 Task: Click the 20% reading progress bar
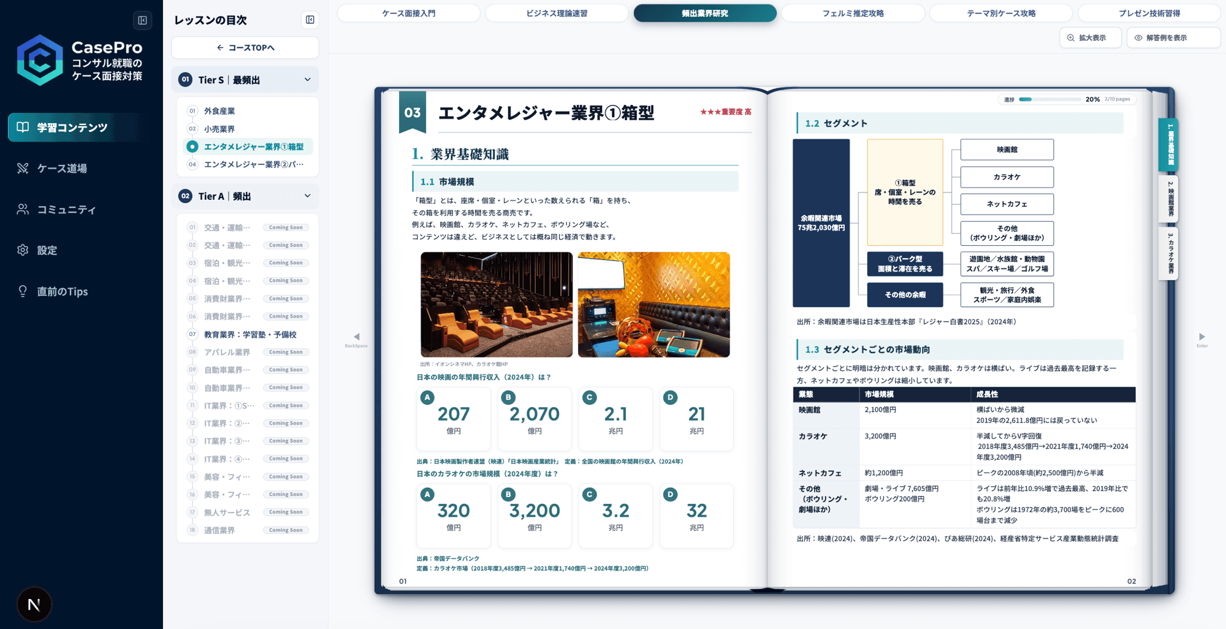(x=1050, y=99)
